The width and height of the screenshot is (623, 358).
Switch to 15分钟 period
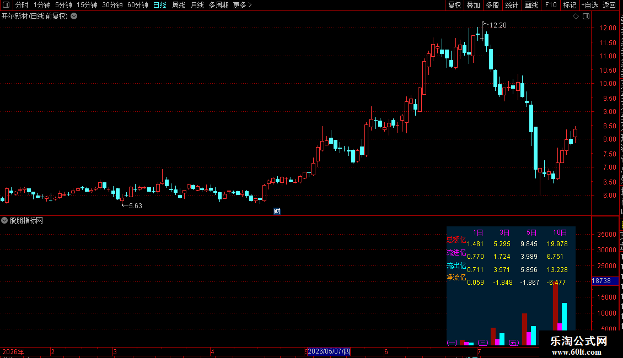point(87,5)
